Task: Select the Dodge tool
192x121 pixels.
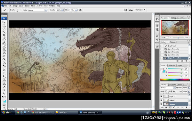Action: coord(4,66)
